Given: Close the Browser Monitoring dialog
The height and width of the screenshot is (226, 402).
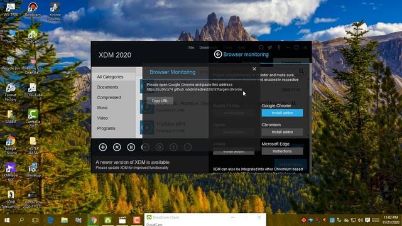Looking at the screenshot, I should pyautogui.click(x=254, y=69).
